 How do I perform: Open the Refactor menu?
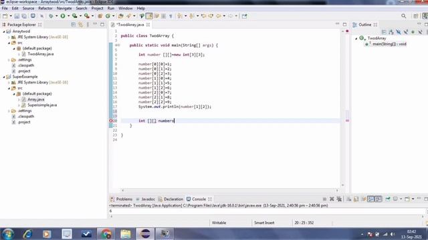45,9
